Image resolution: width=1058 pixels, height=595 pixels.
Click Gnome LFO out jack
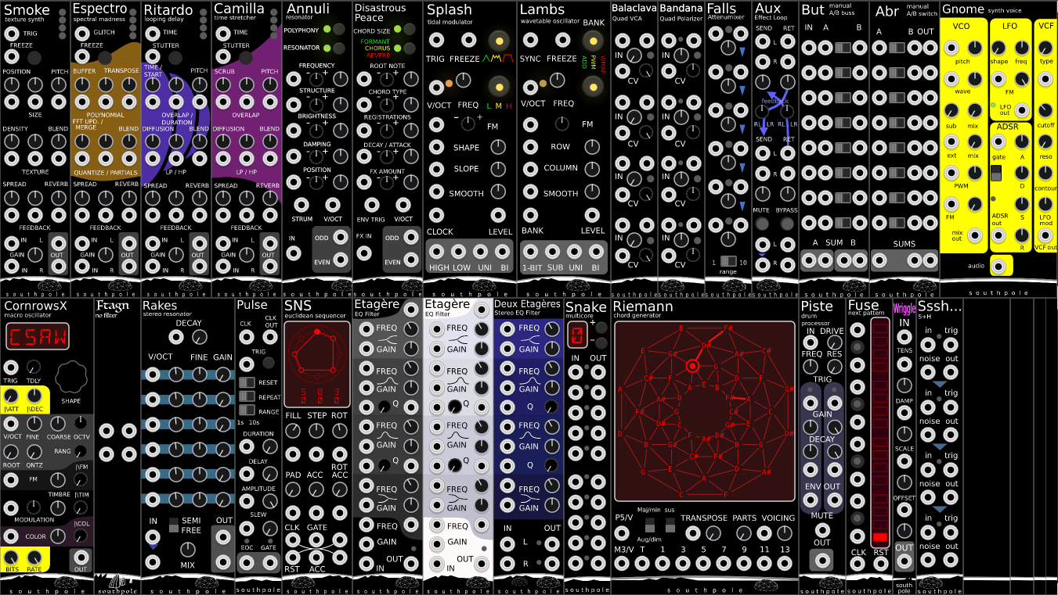(x=1021, y=110)
